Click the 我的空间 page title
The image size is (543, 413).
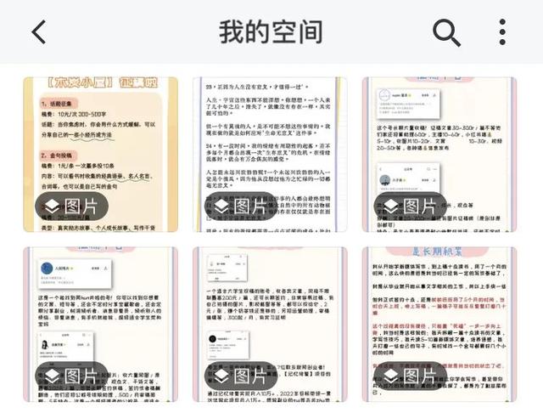[271, 32]
